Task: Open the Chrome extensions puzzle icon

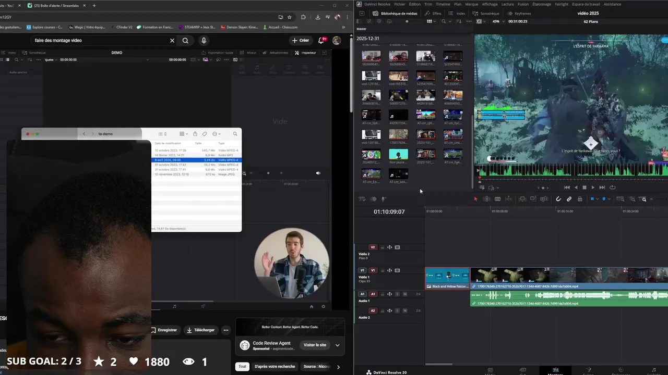Action: (x=304, y=17)
